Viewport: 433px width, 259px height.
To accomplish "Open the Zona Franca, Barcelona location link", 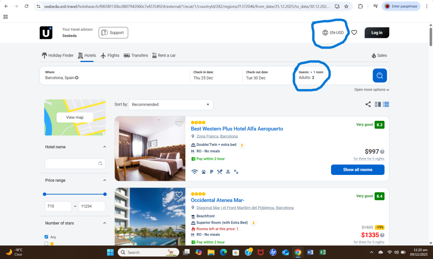I will click(216, 136).
